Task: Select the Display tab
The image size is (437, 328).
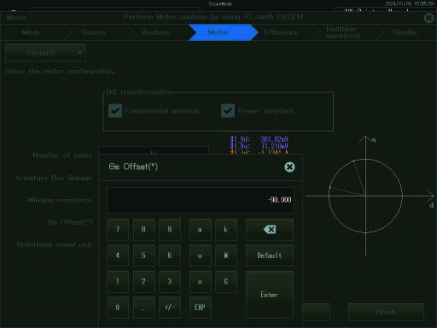Action: [405, 32]
